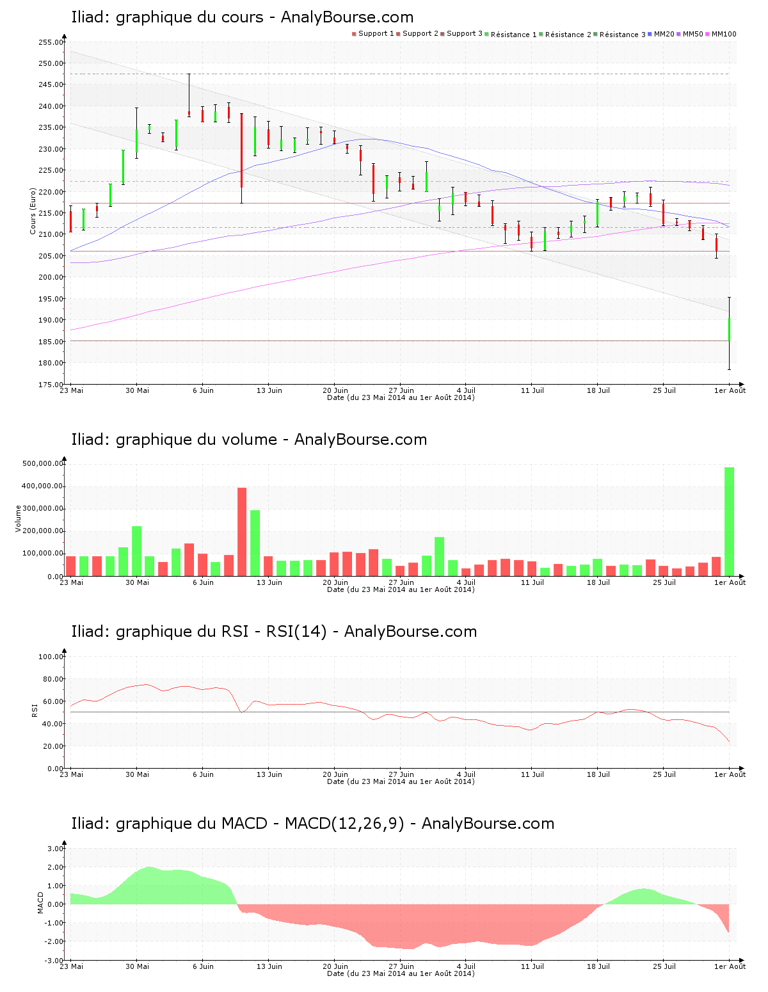The width and height of the screenshot is (768, 992).
Task: Click '6 Juin' date on the price chart
Action: pos(203,390)
